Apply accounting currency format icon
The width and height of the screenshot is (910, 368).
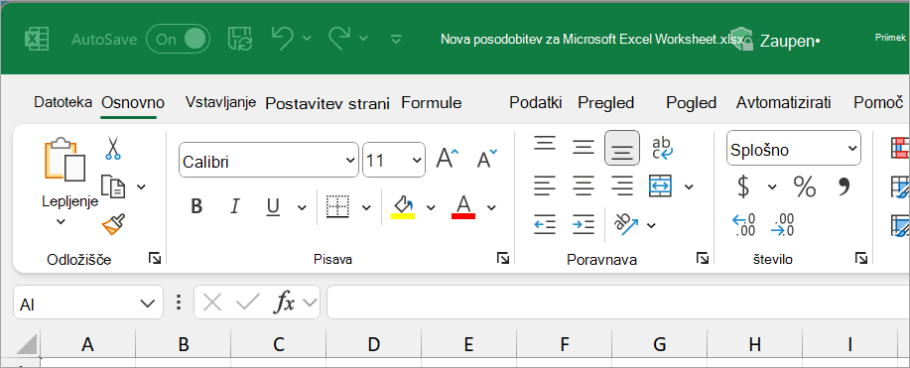point(743,186)
